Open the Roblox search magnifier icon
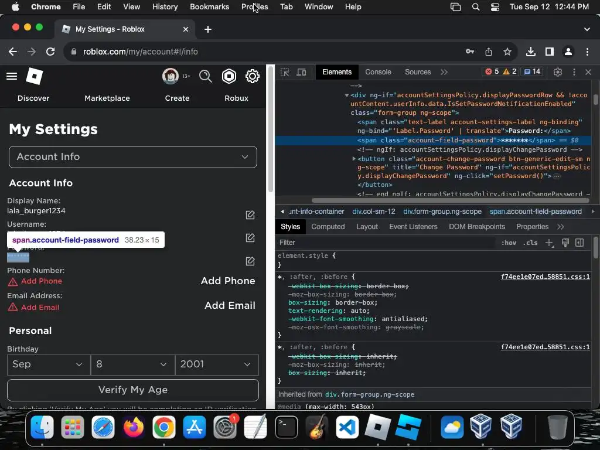 [x=206, y=76]
